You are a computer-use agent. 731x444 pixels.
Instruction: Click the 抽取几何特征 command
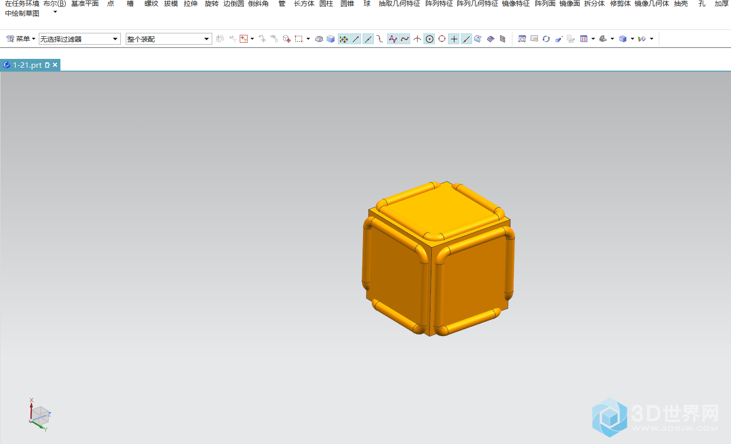point(399,3)
